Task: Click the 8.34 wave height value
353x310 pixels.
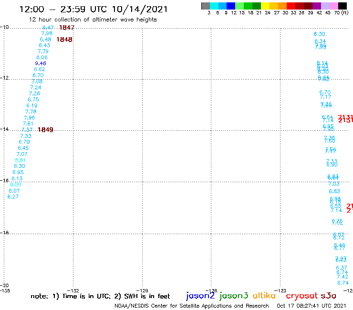Action: point(320,41)
